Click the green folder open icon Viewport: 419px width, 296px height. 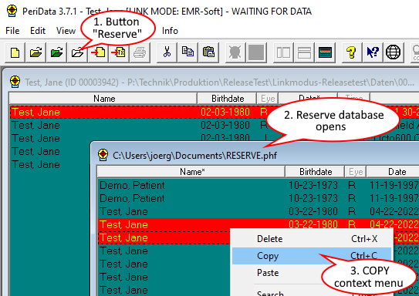[56, 52]
